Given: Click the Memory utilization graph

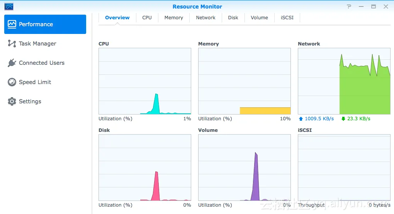Looking at the screenshot, I should pos(244,81).
